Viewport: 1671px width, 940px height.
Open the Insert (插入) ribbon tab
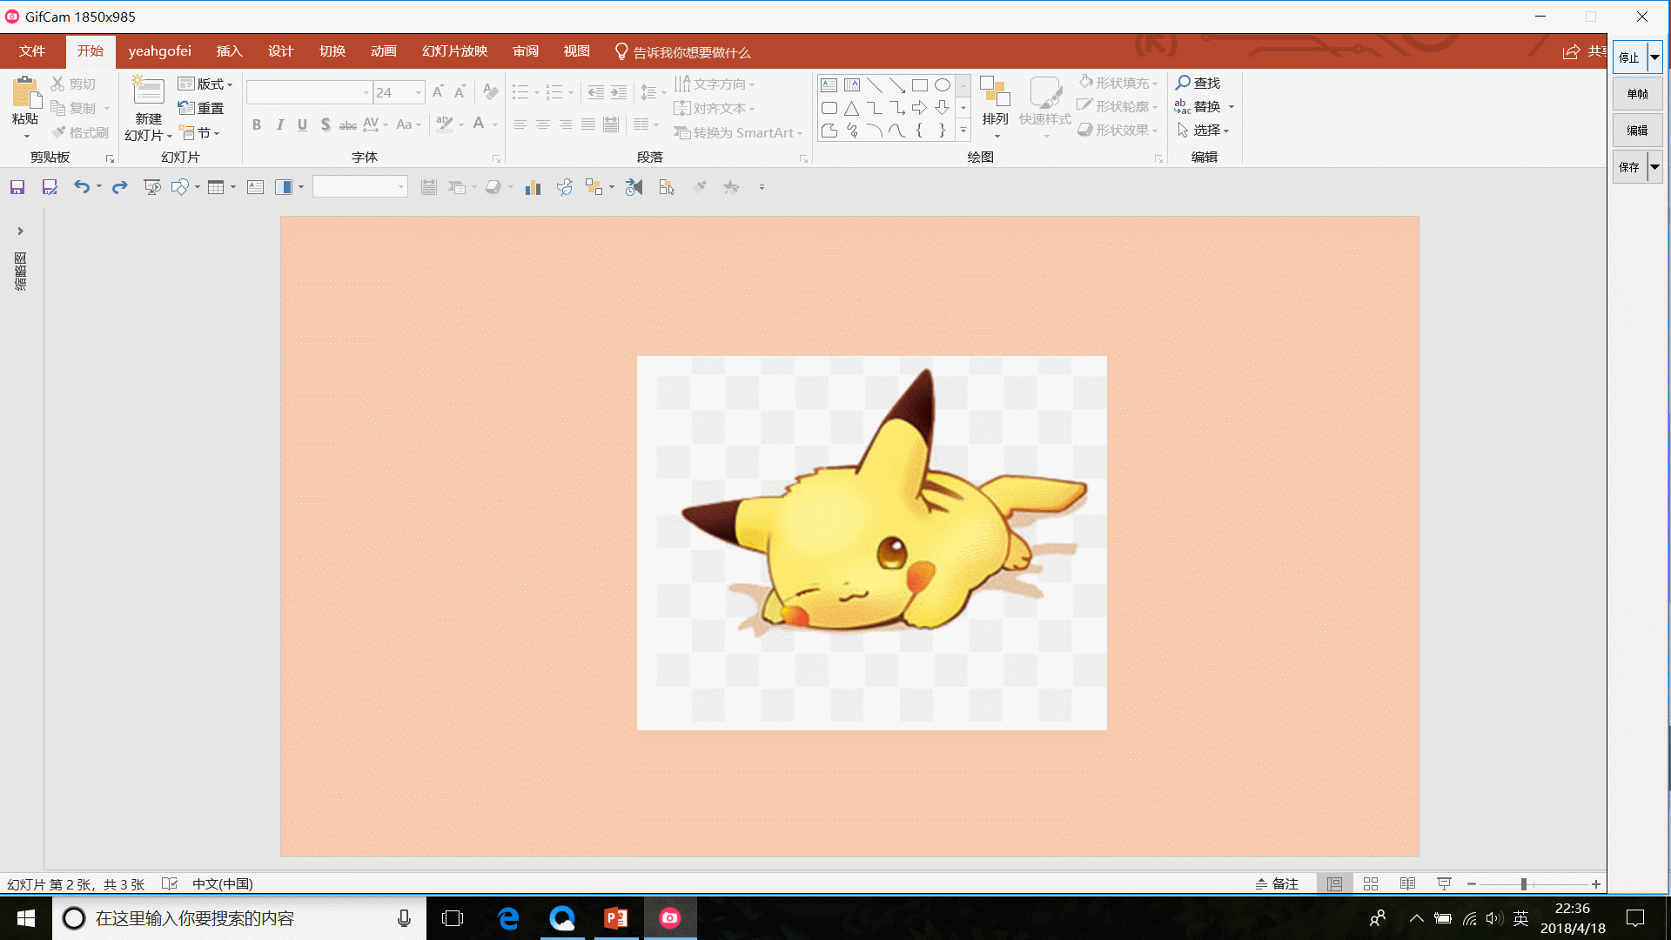(229, 51)
